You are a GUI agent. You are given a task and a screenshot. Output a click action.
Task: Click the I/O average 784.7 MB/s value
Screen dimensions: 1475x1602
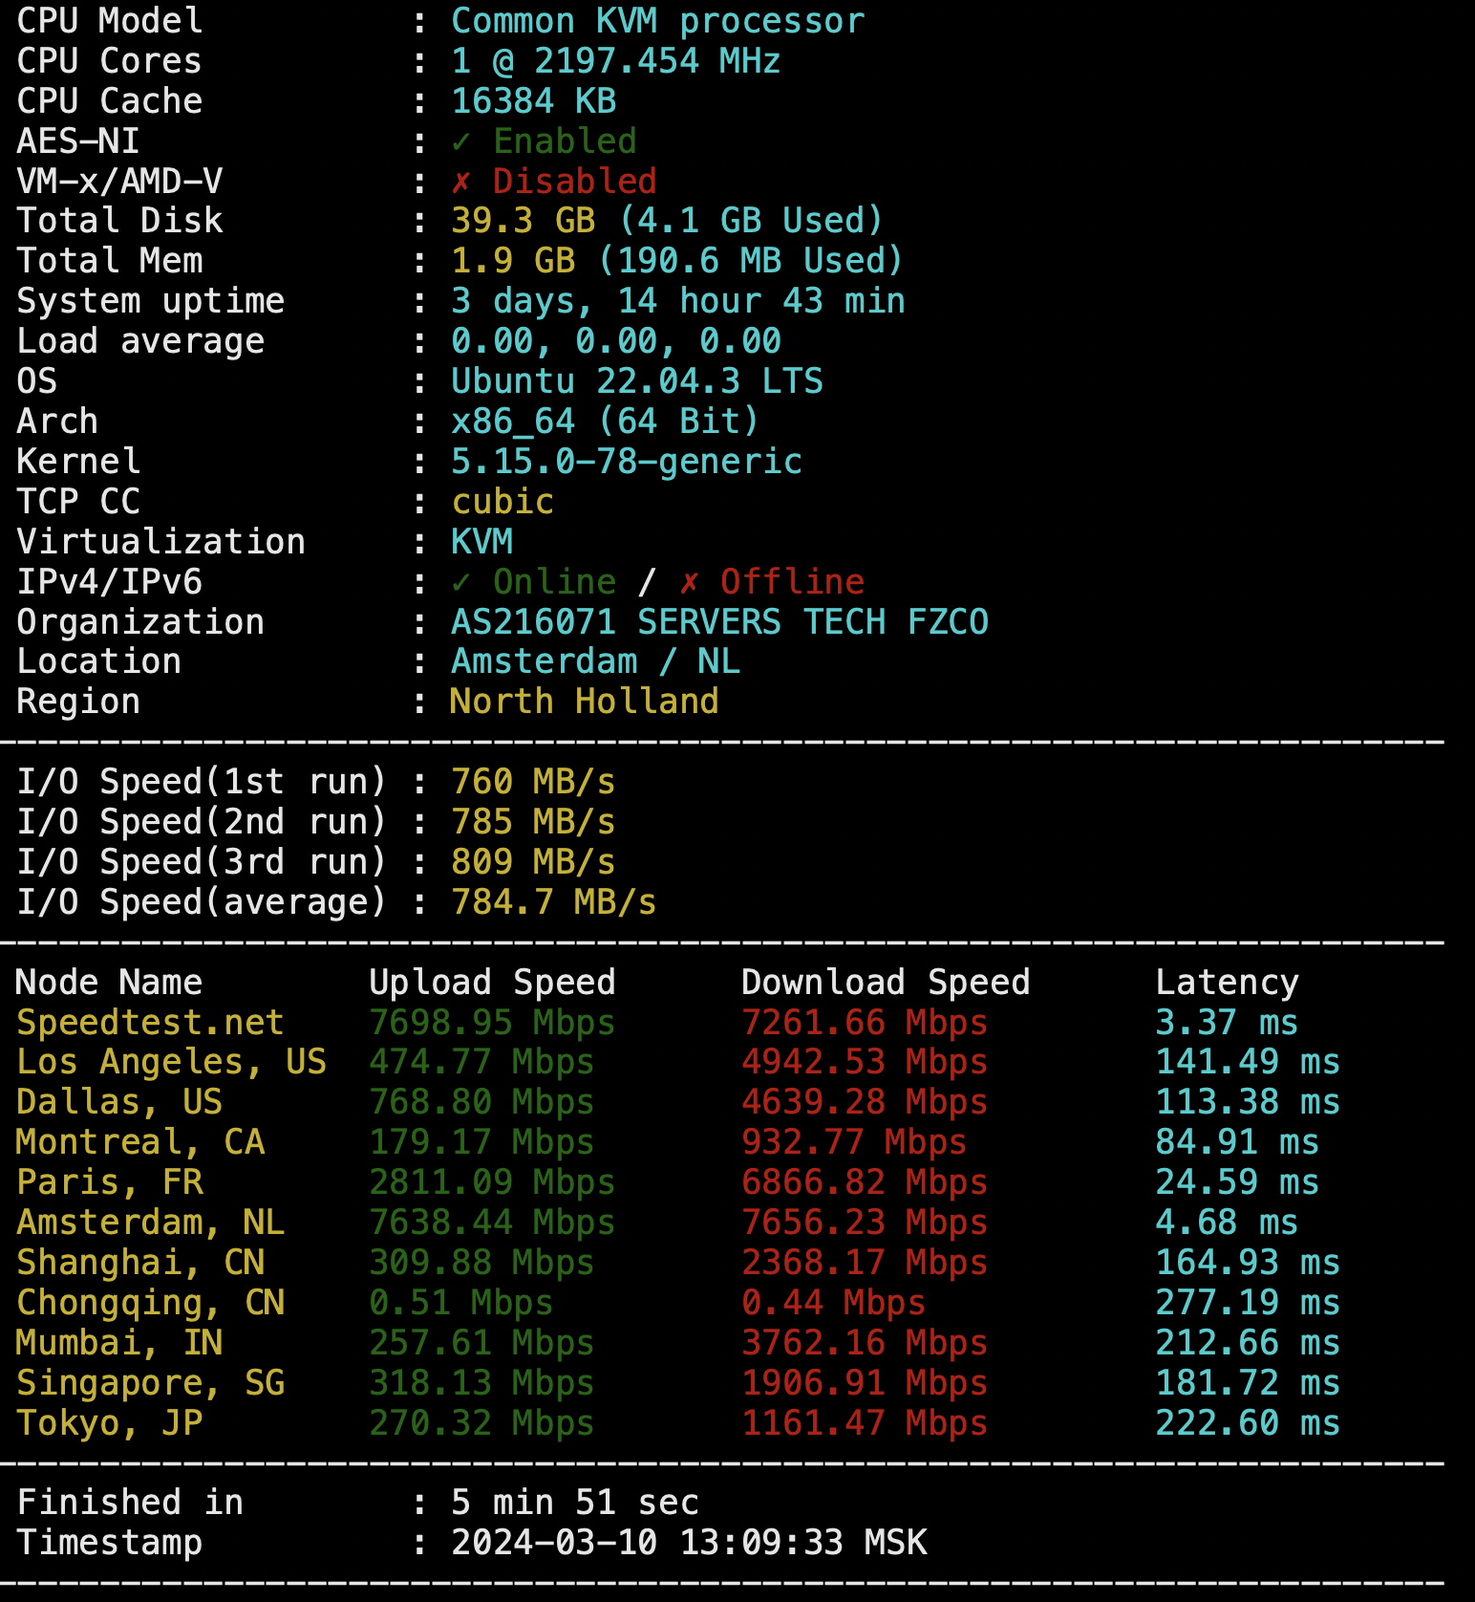click(553, 902)
